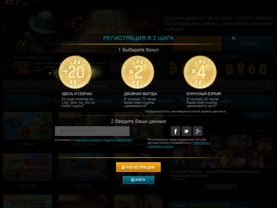Pick the x4 bonus explosion coin
The height and width of the screenshot is (208, 277).
click(x=200, y=72)
